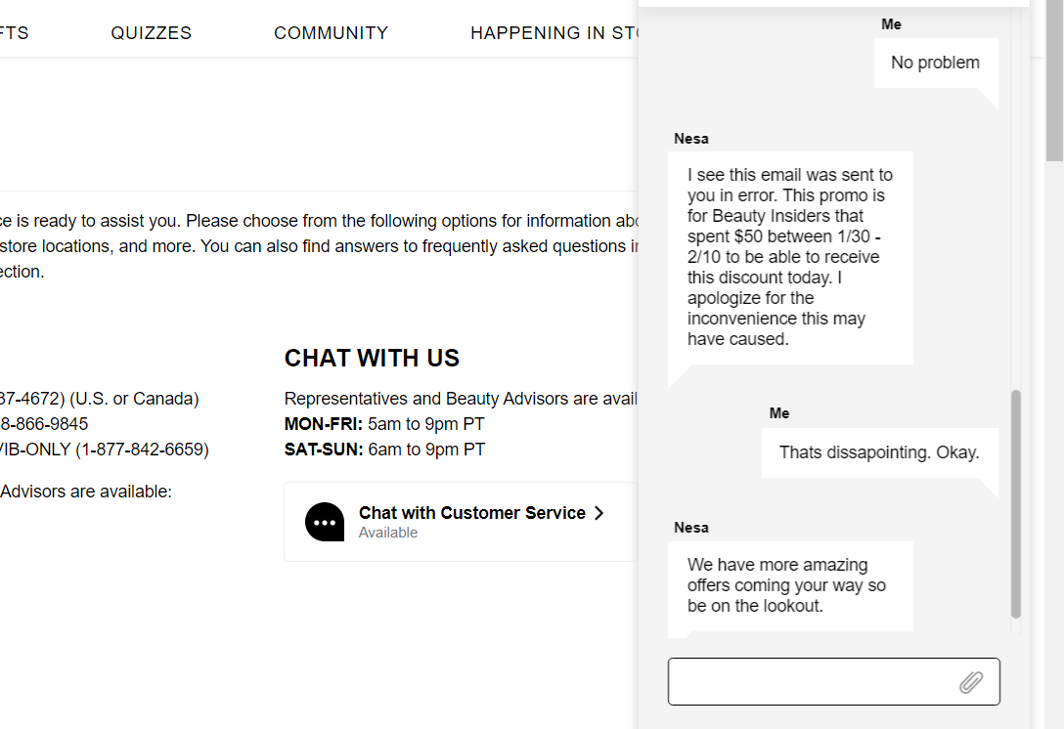Click the chat conversation scrollbar thumb
This screenshot has height=729, width=1064.
click(x=1016, y=503)
